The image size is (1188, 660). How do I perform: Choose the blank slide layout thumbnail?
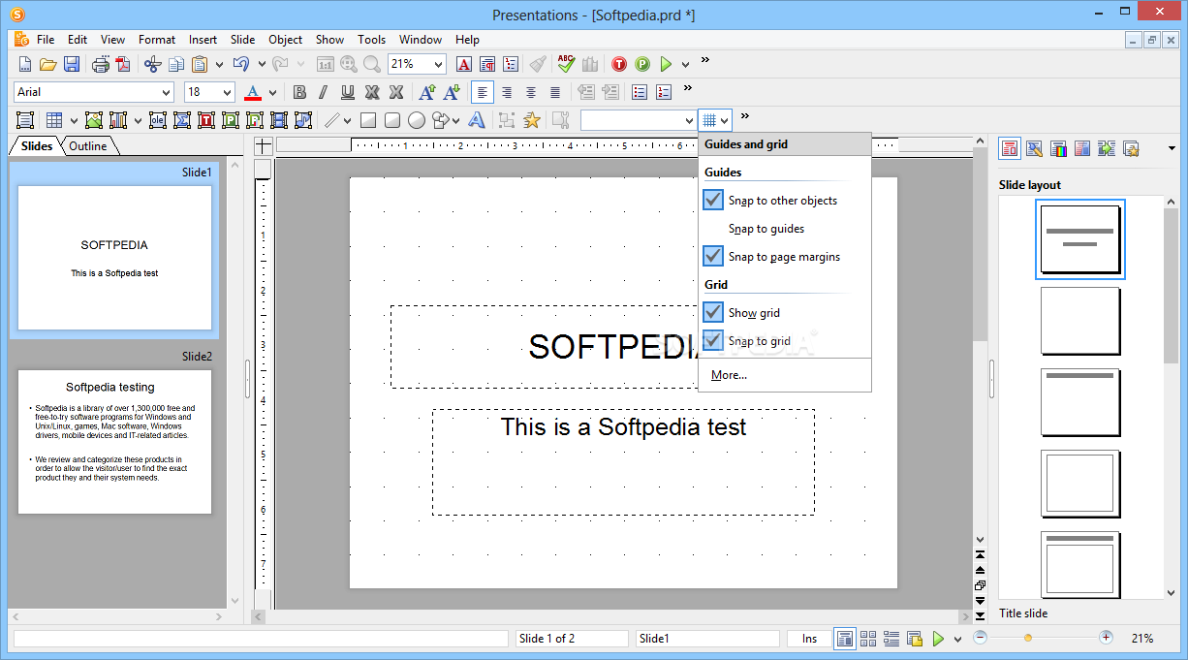1080,321
